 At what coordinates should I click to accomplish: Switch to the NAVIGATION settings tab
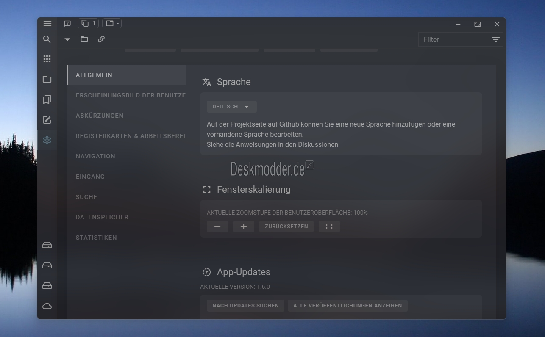point(95,156)
